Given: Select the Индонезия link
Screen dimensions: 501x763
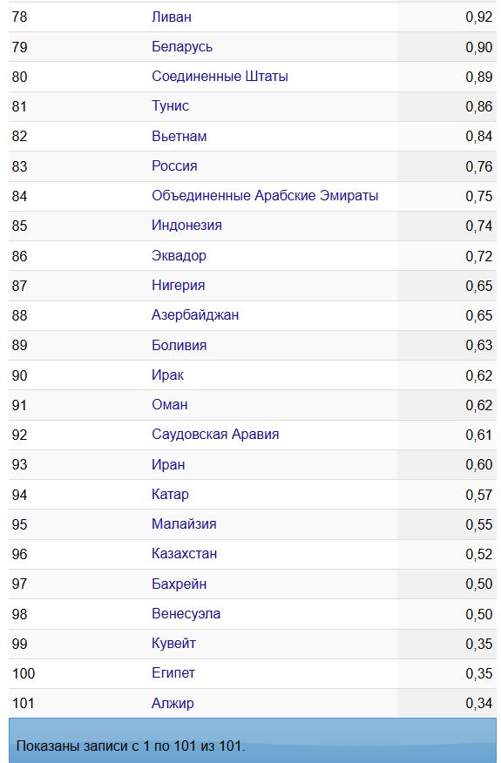Looking at the screenshot, I should click(186, 226).
